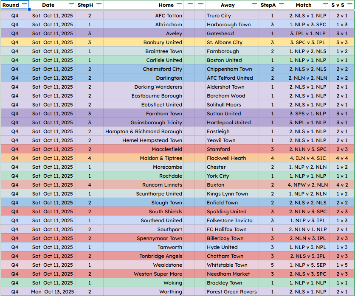Select the 4. ILN v 4. S1C cell
Image resolution: width=355 pixels, height=296 pixels.
(308, 158)
